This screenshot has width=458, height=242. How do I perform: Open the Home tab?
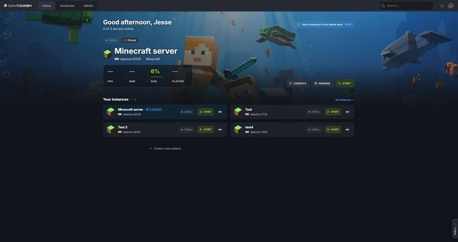coord(46,6)
